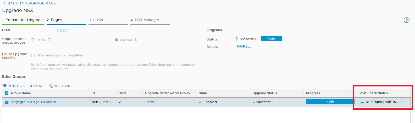Screen dimensions: 415x123
Task: Click the Actions gear icon
Action: point(51,86)
